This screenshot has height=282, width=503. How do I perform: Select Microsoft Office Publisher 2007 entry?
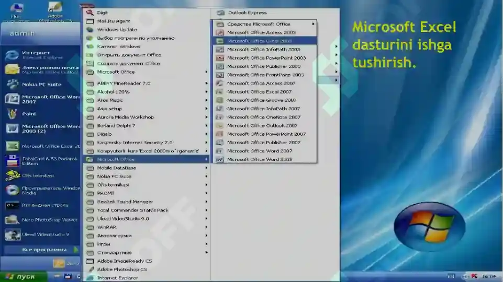pos(265,143)
